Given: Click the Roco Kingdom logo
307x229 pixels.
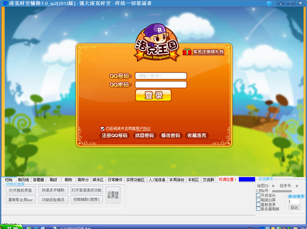Looking at the screenshot, I should (156, 43).
